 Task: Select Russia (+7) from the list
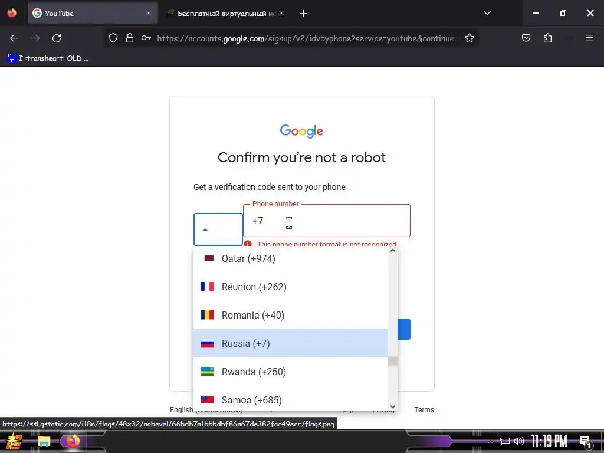tap(291, 343)
